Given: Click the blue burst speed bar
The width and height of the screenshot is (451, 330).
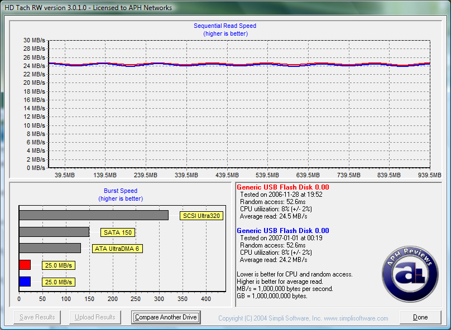Looking at the screenshot, I should point(25,282).
